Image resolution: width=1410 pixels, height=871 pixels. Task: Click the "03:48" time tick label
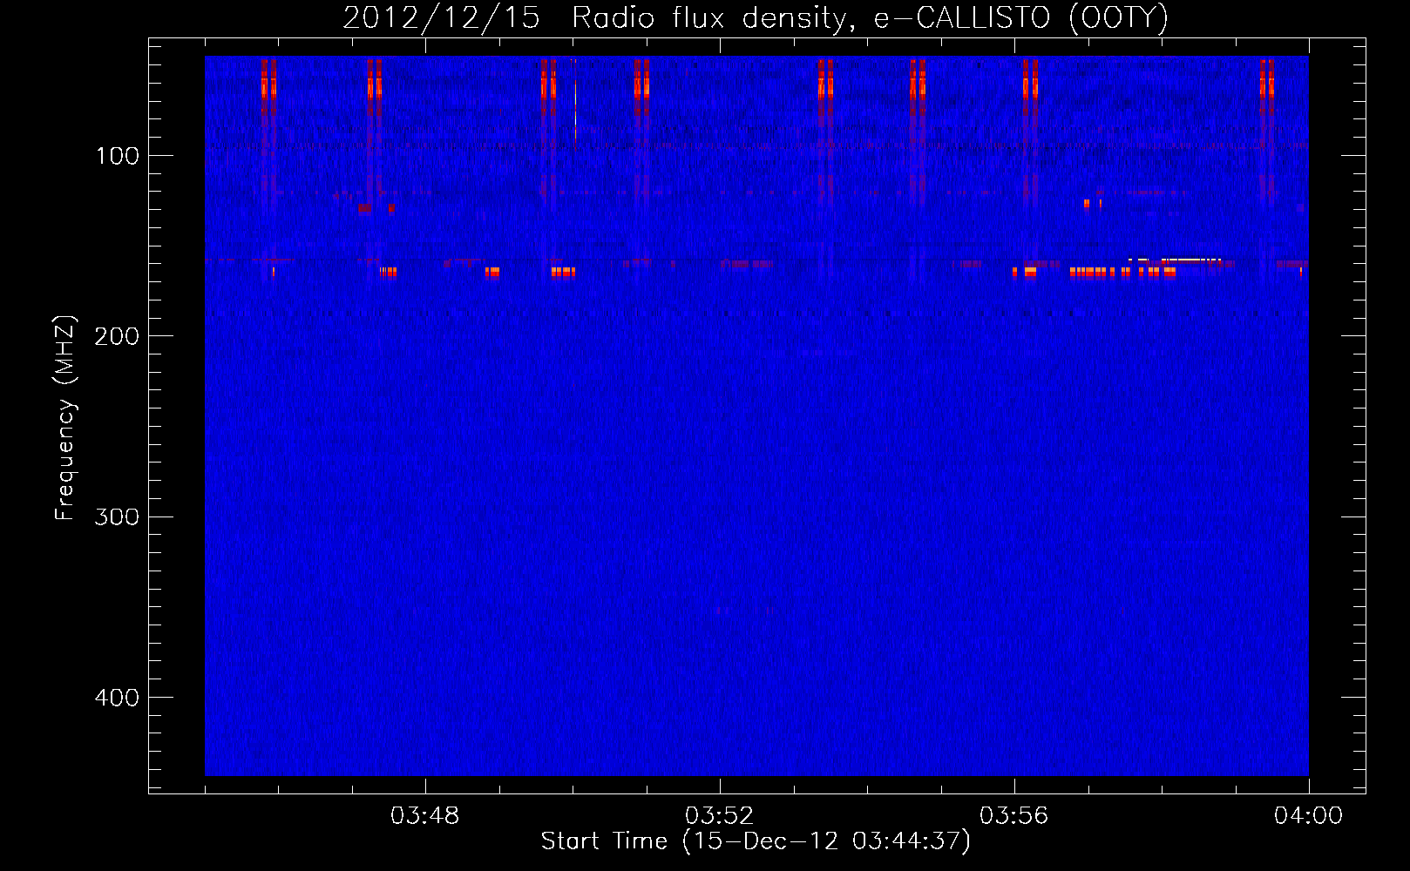pyautogui.click(x=424, y=816)
